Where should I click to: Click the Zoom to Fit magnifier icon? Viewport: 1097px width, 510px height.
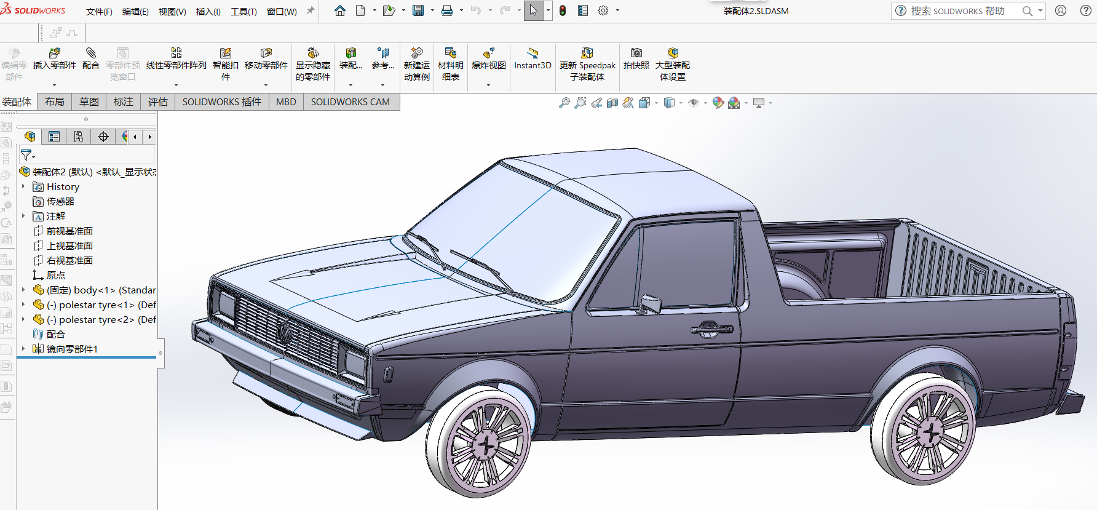pyautogui.click(x=564, y=103)
